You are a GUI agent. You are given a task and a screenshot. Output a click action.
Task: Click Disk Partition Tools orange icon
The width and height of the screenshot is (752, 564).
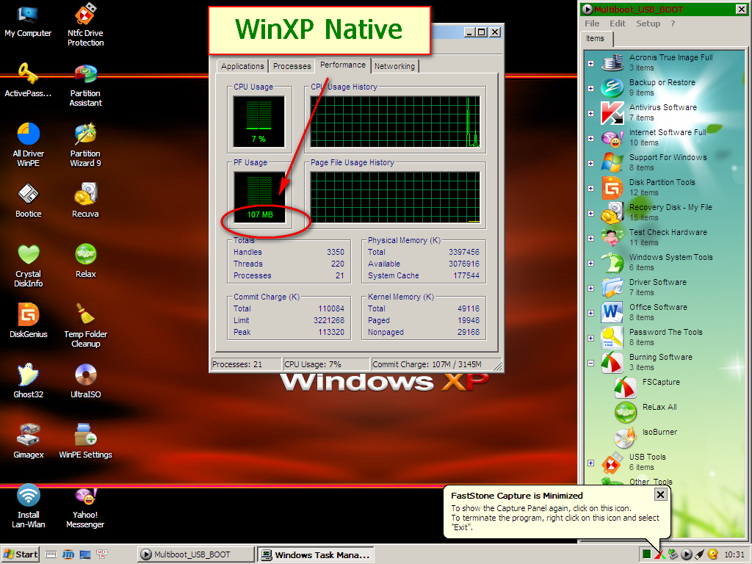pyautogui.click(x=612, y=187)
